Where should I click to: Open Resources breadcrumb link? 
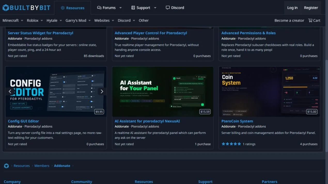coord(22,166)
